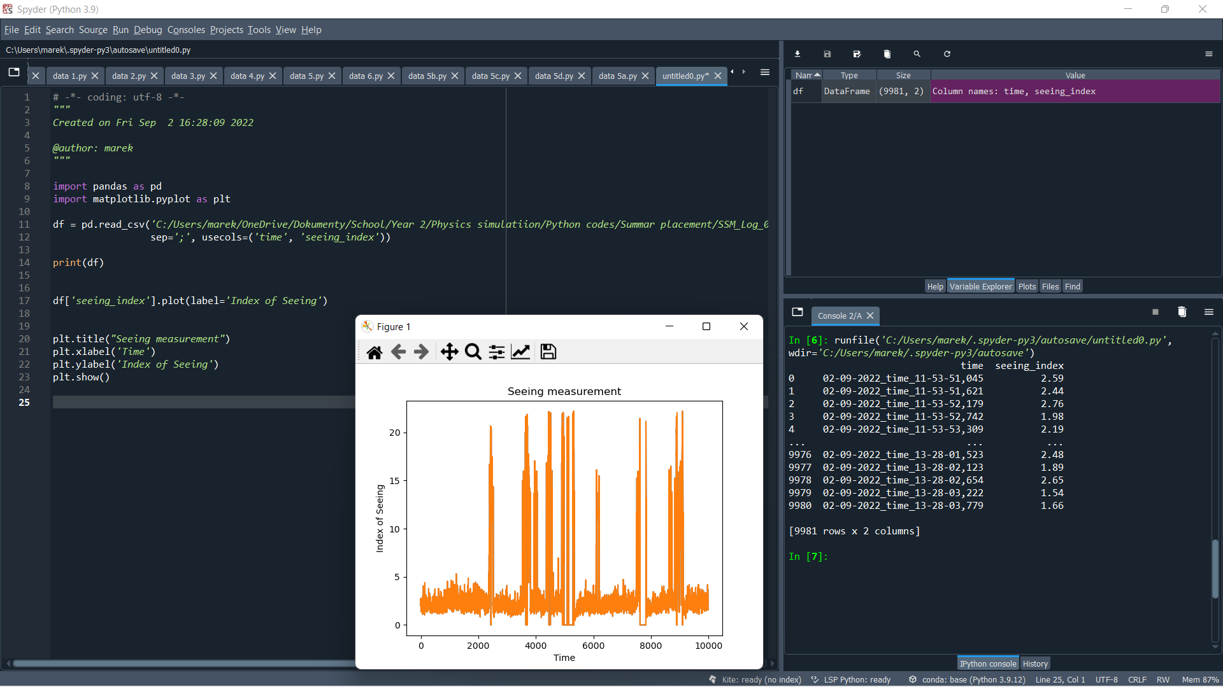Click LSP Python ready status
The width and height of the screenshot is (1223, 687).
pos(850,680)
